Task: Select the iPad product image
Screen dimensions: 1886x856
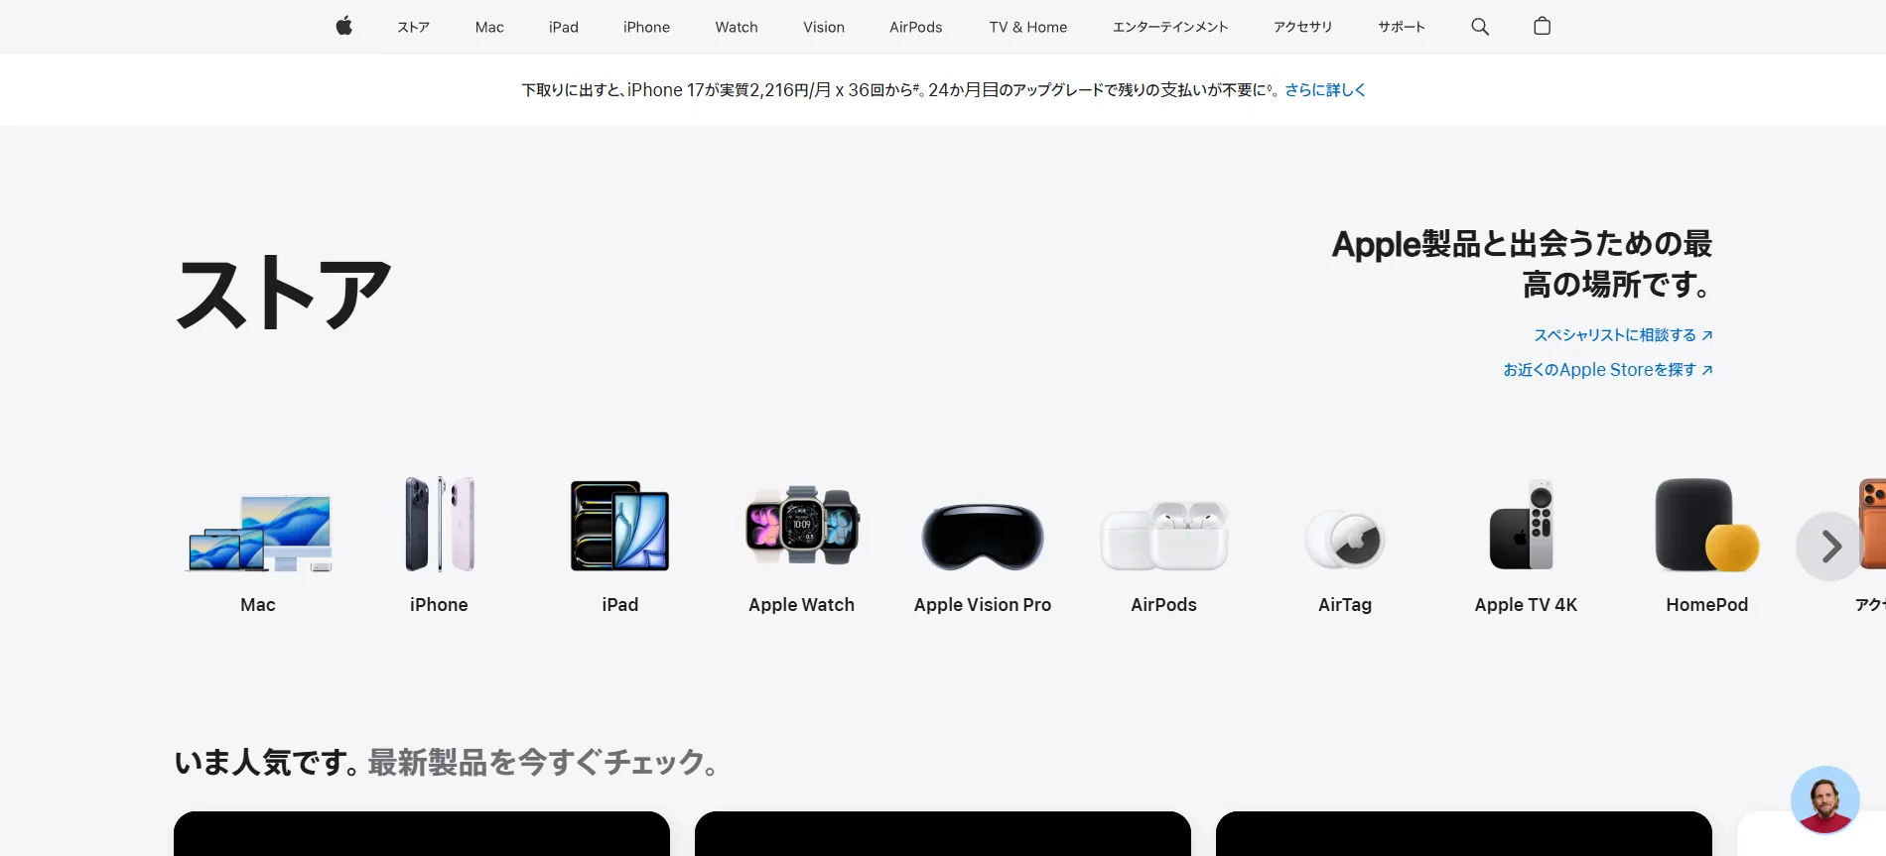Action: (x=619, y=526)
